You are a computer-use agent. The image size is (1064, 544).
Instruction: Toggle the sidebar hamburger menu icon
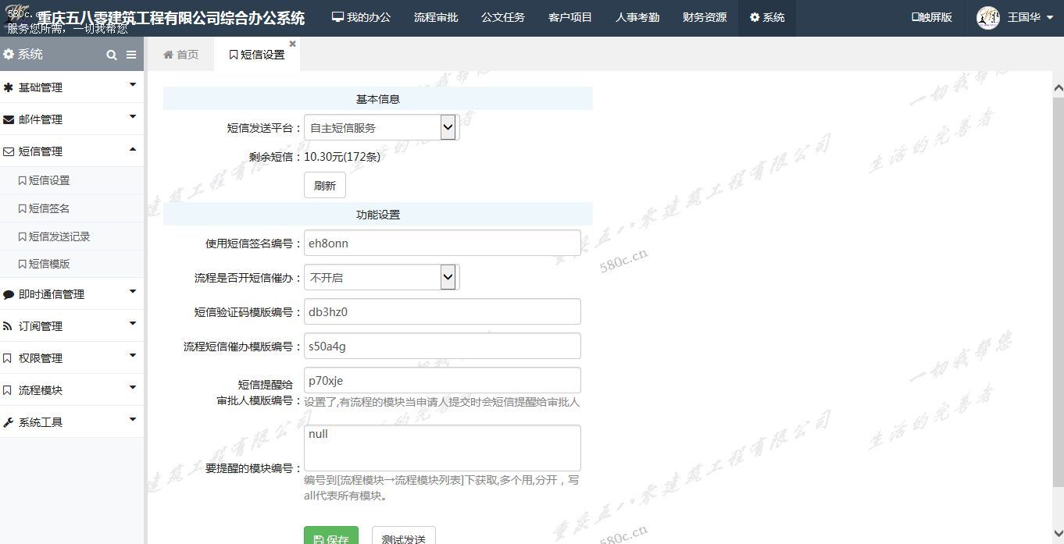(131, 55)
